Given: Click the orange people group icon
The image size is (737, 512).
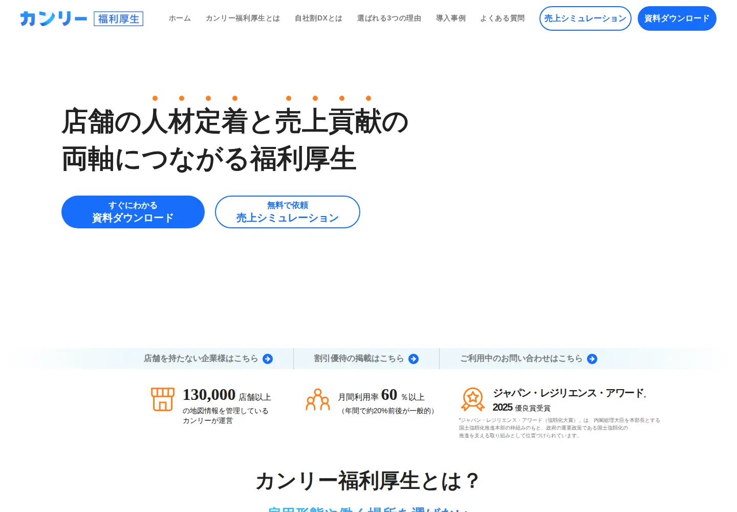Looking at the screenshot, I should [x=318, y=399].
